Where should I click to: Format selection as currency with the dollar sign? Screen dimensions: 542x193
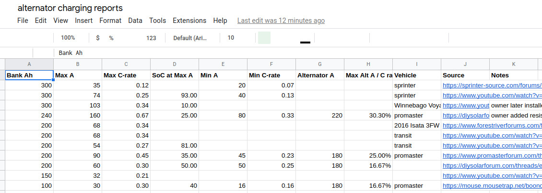pos(98,38)
